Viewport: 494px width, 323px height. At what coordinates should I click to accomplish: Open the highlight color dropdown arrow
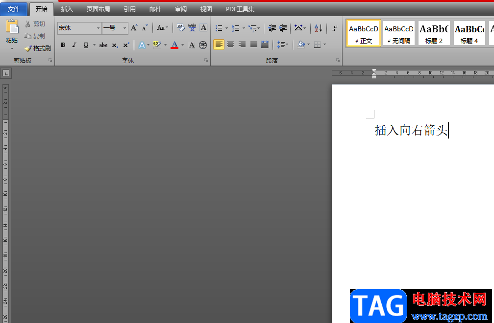pos(166,45)
